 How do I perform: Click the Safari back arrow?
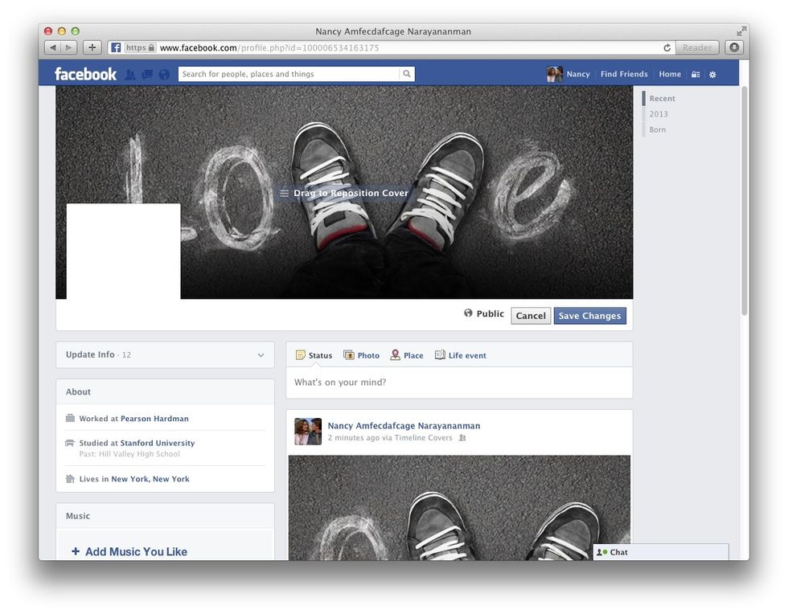click(x=53, y=47)
